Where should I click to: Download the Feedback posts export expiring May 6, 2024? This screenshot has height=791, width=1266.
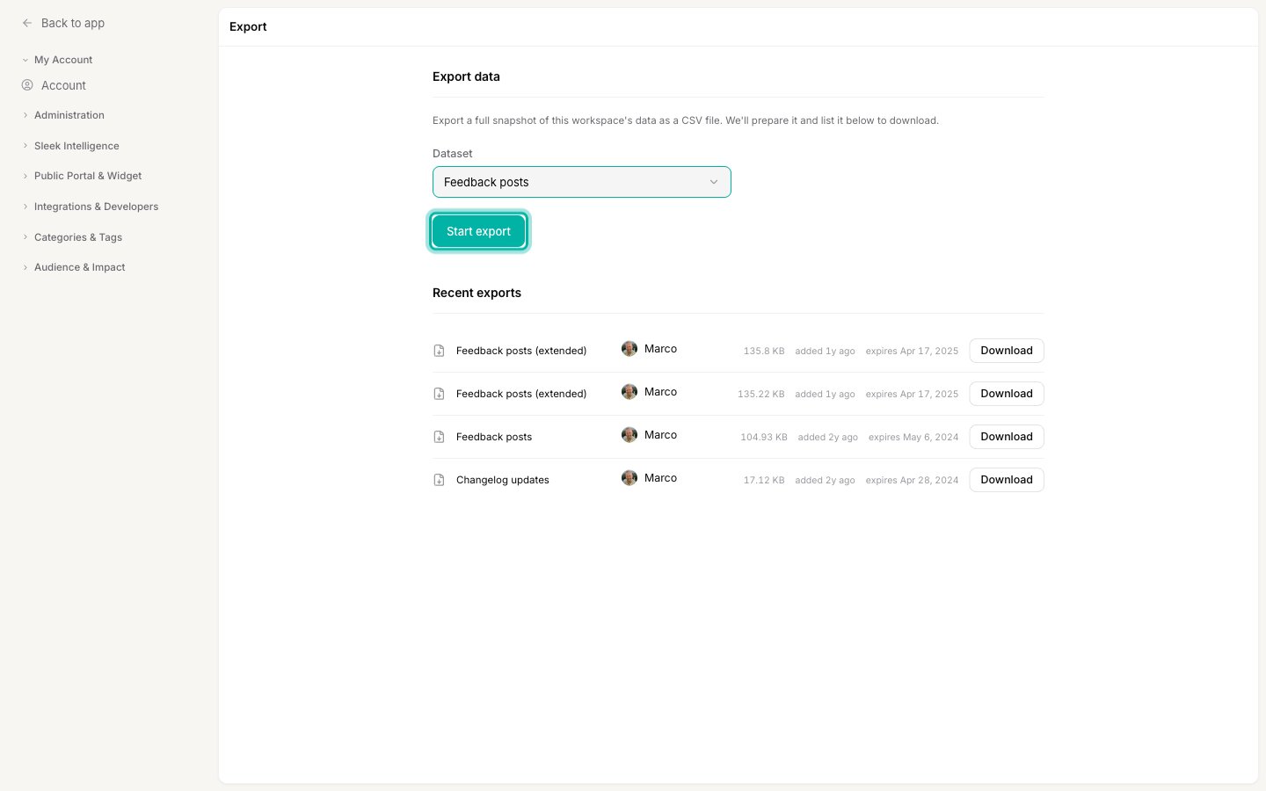(x=1007, y=437)
